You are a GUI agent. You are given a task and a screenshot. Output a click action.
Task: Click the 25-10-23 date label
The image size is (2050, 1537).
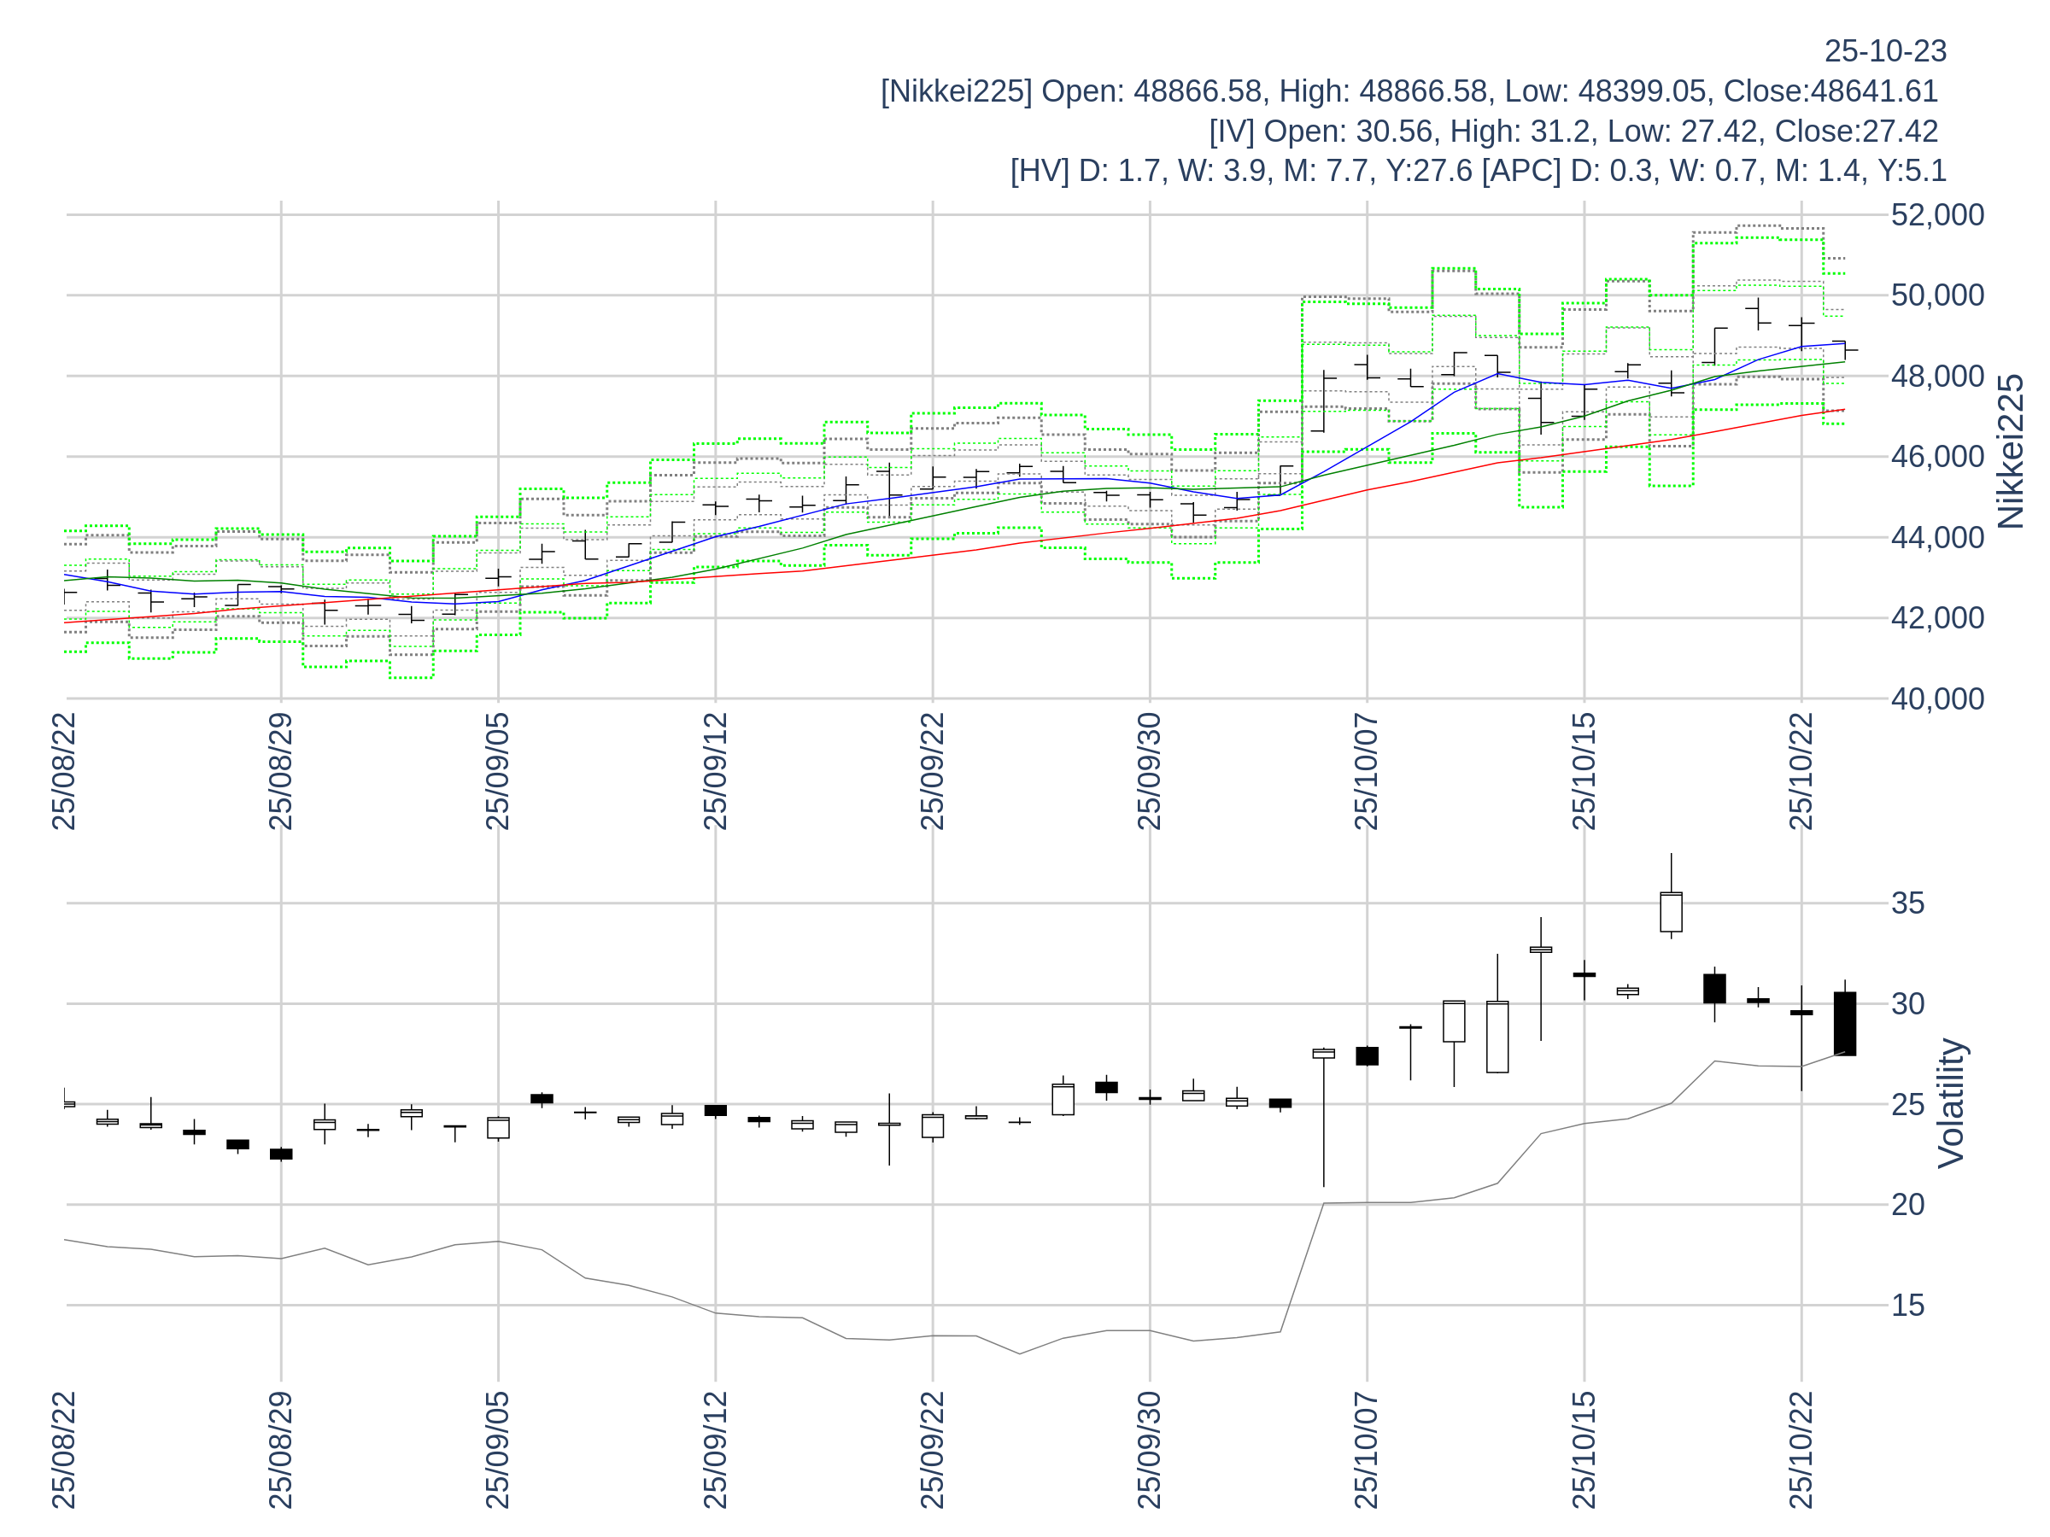point(1884,52)
